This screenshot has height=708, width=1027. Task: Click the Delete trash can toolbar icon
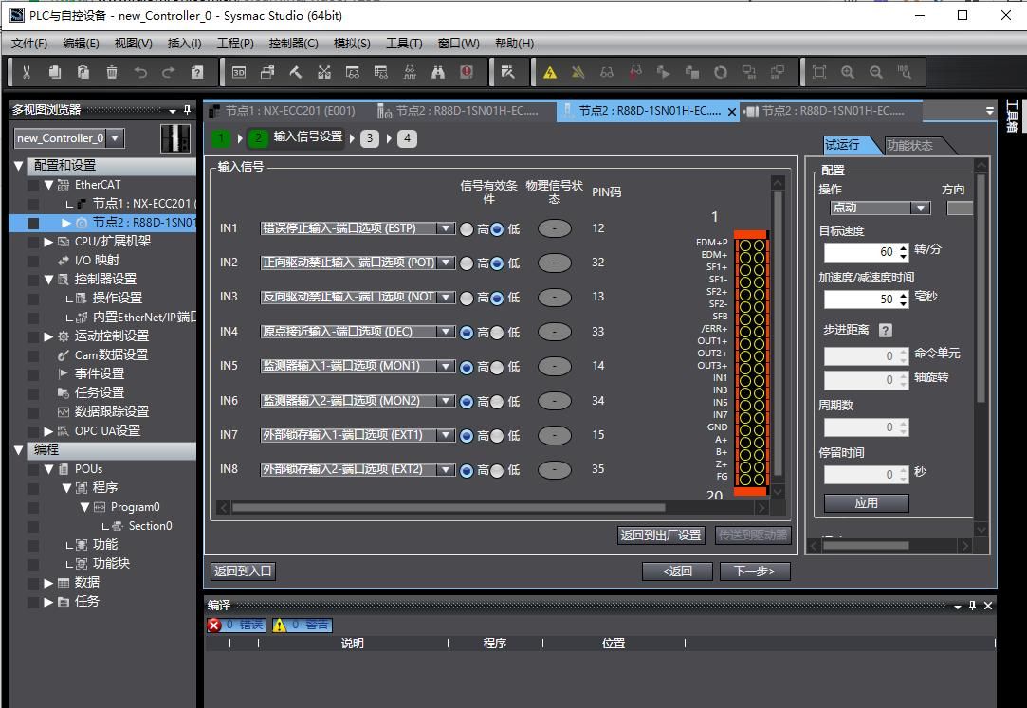112,72
